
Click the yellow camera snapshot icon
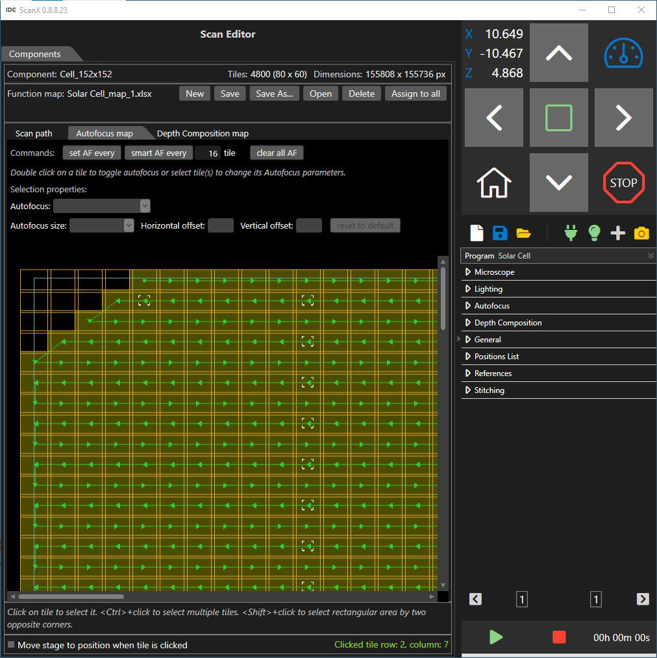(641, 233)
